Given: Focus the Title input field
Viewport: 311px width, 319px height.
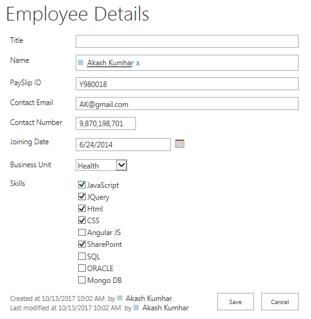Looking at the screenshot, I should click(x=187, y=41).
